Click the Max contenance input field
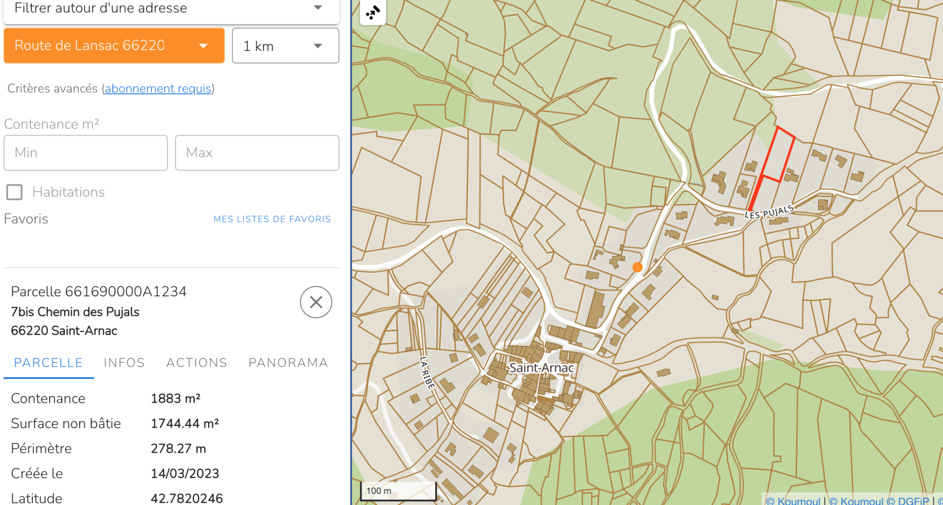 coord(257,153)
